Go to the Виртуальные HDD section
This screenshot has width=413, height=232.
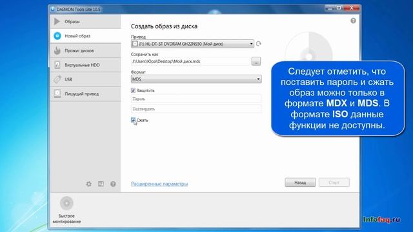86,65
